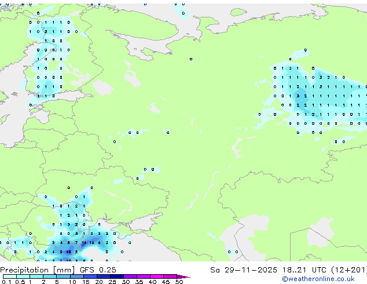Pick the 15–20 mm blue legend swatch

tap(90, 276)
